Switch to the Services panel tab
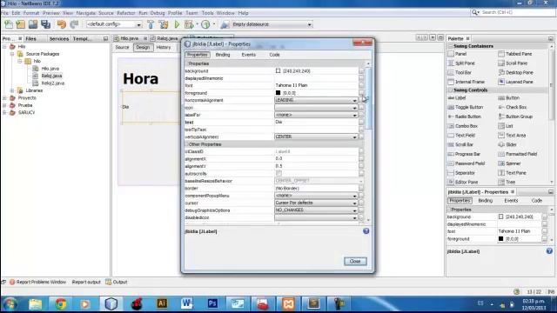The image size is (557, 313). [59, 38]
